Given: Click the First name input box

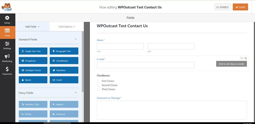Looking at the screenshot, I should coord(120,46).
